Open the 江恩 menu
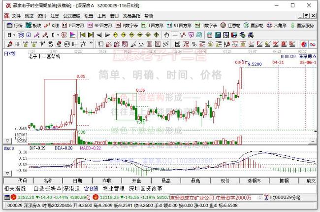Viewport: 320px width, 212px height. [55, 16]
